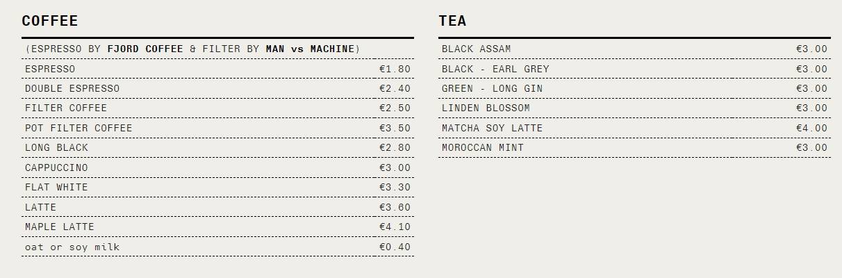Select LONG BLACK from the coffee list
This screenshot has width=842, height=278.
pos(217,148)
